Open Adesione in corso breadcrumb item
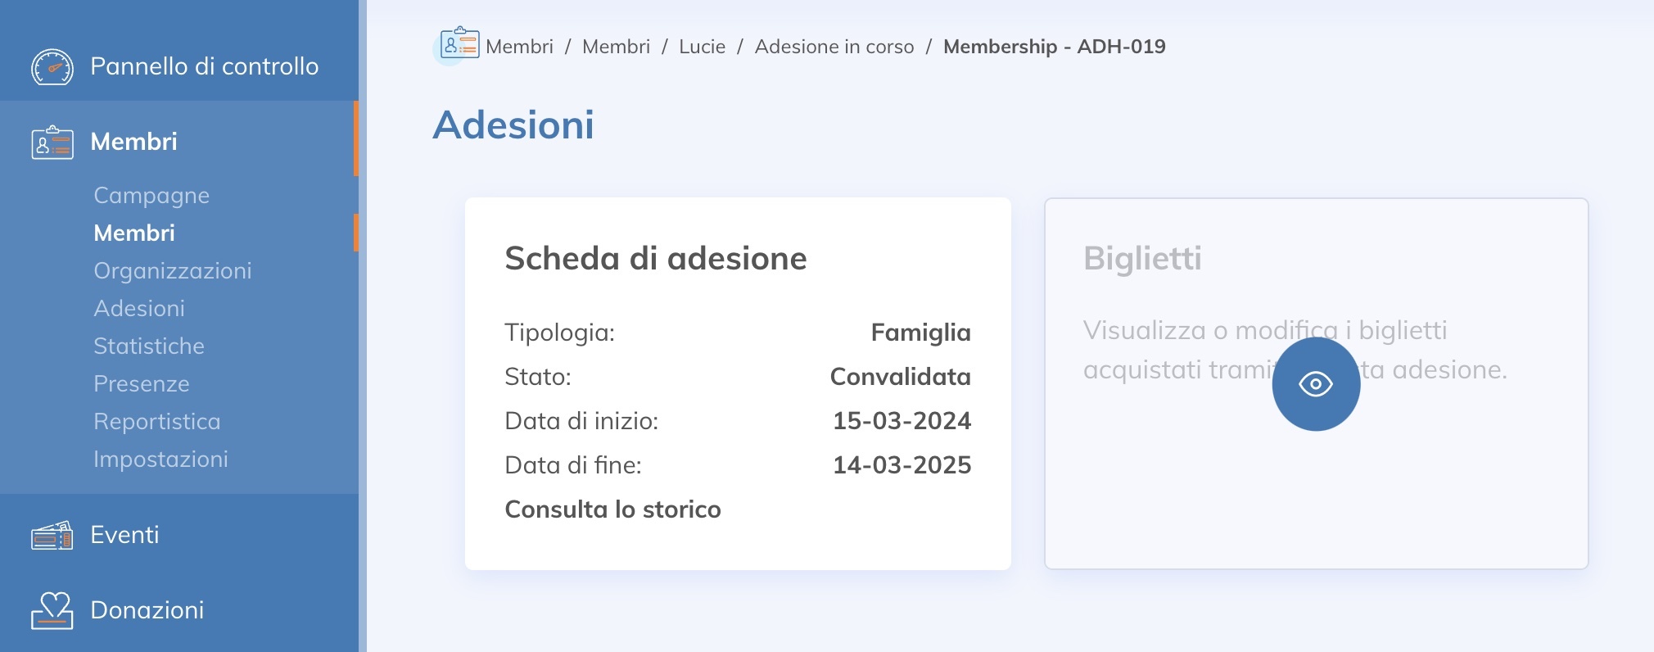The width and height of the screenshot is (1654, 652). [834, 46]
